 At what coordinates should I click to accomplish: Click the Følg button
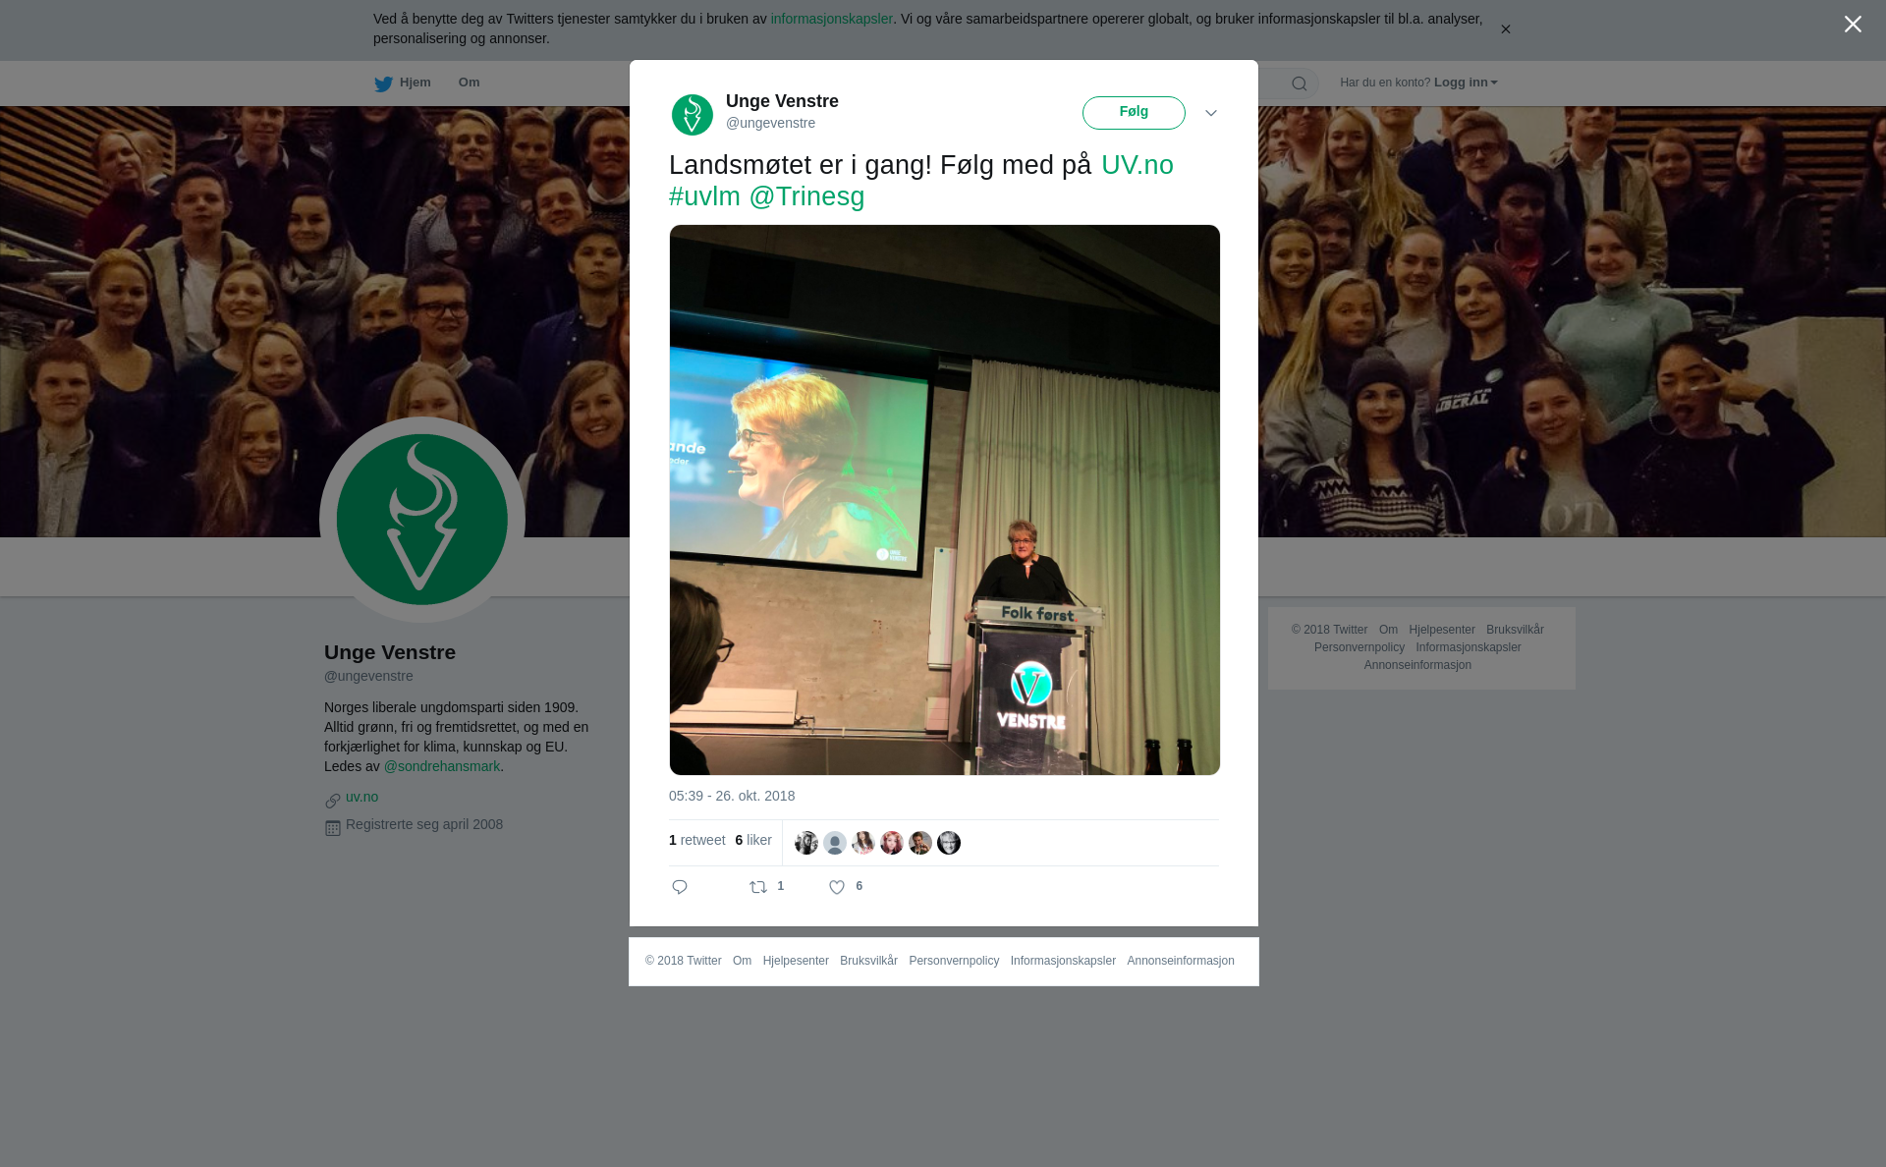tap(1134, 113)
